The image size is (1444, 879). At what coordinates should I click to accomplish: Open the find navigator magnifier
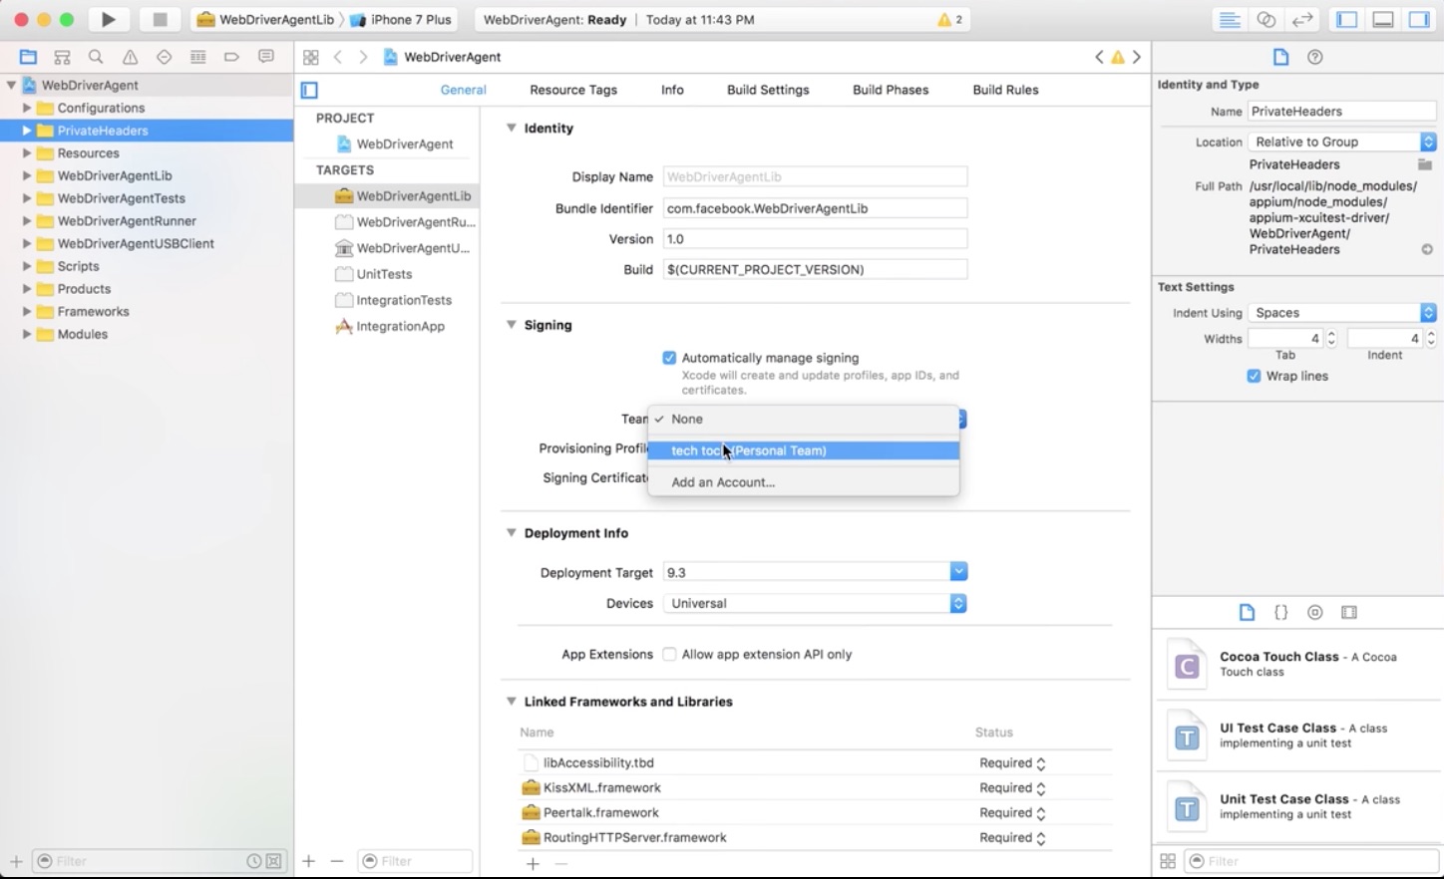click(96, 57)
